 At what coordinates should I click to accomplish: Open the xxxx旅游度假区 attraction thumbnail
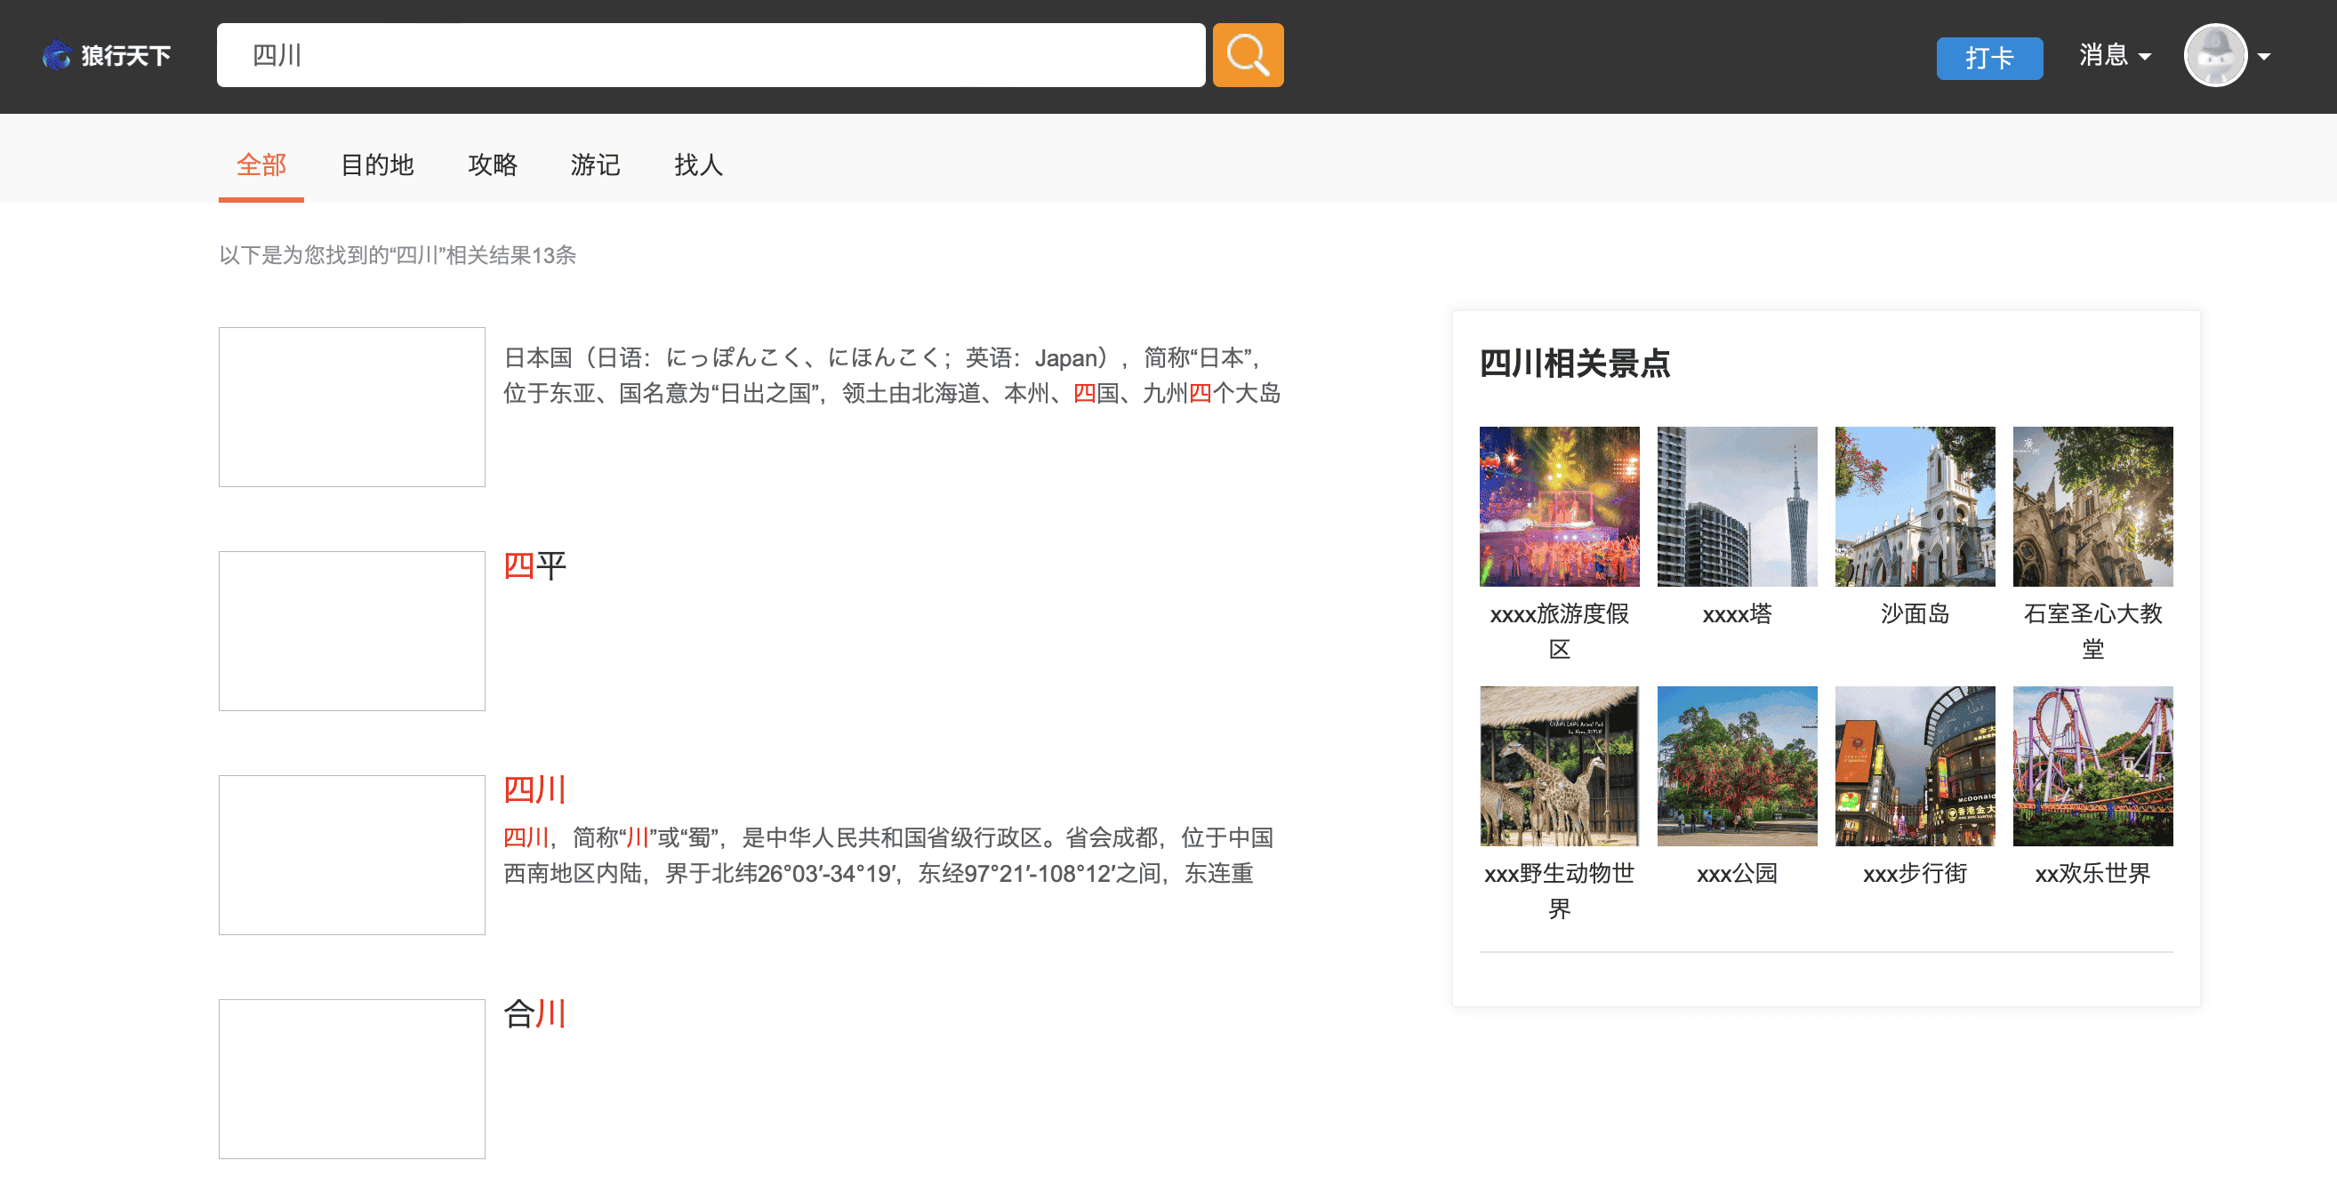point(1559,506)
